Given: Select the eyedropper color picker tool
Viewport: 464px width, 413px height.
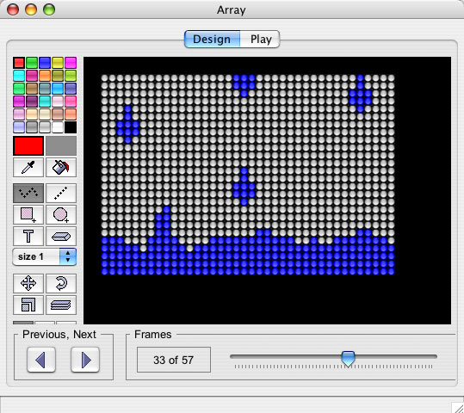Looking at the screenshot, I should click(28, 167).
